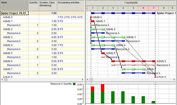The width and height of the screenshot is (177, 105).
Task: Select Resource A under Activity 6
Action: (14, 65)
